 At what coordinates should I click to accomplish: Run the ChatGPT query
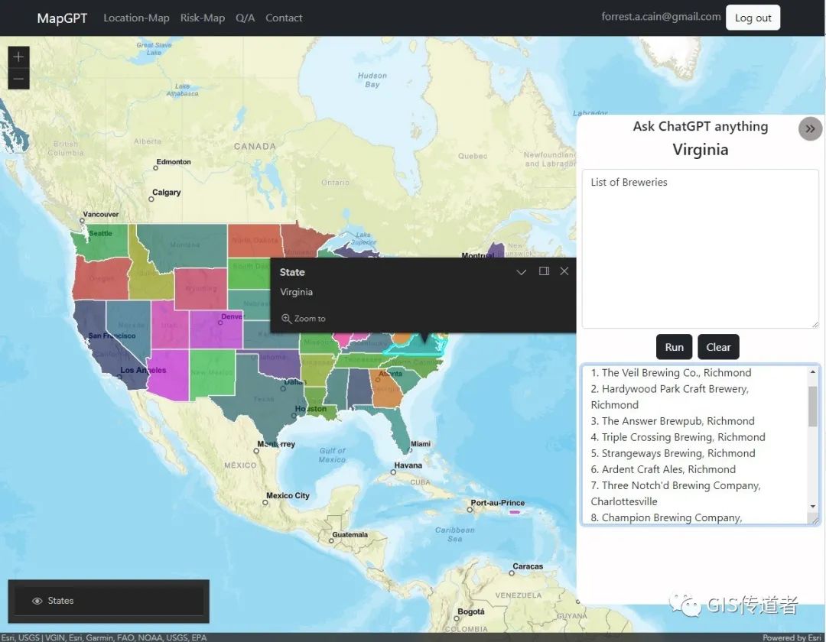674,347
